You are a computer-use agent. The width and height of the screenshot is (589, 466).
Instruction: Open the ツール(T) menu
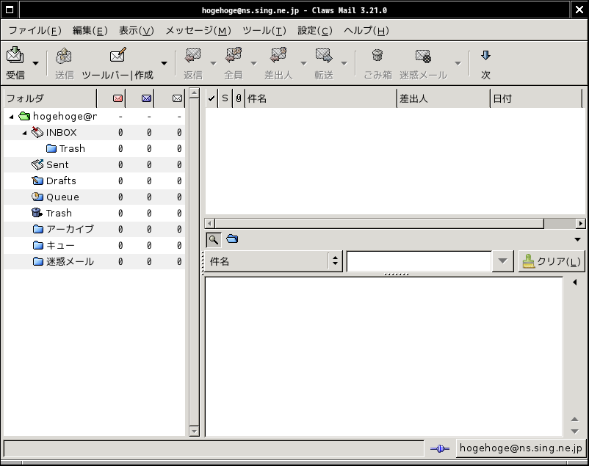(x=264, y=30)
